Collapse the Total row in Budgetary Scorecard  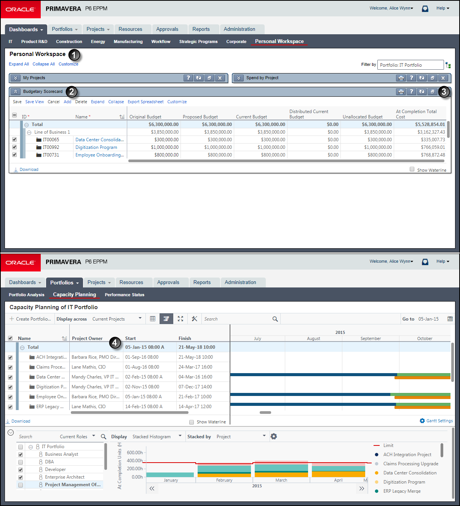tap(27, 125)
